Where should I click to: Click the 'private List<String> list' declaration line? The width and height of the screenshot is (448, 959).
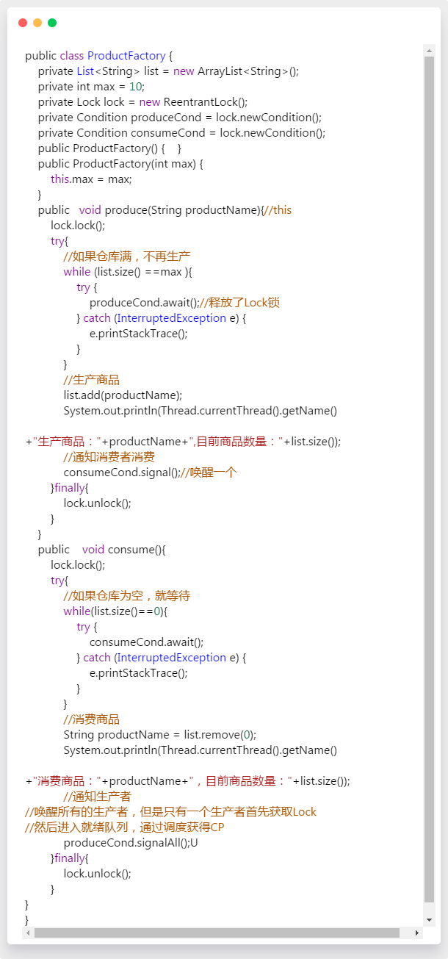[169, 71]
